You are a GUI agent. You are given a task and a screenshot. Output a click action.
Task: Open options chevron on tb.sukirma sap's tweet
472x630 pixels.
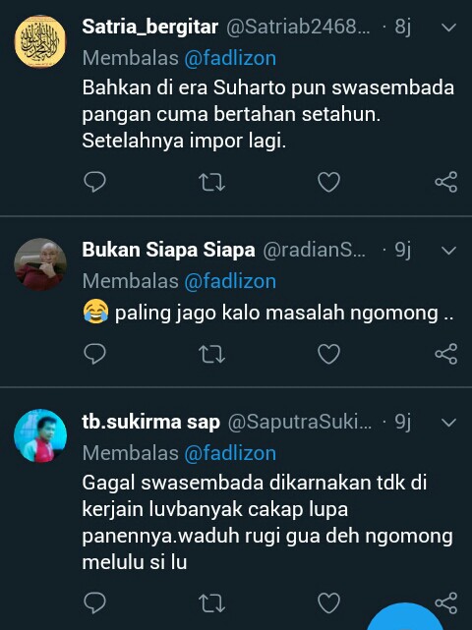[x=448, y=423]
